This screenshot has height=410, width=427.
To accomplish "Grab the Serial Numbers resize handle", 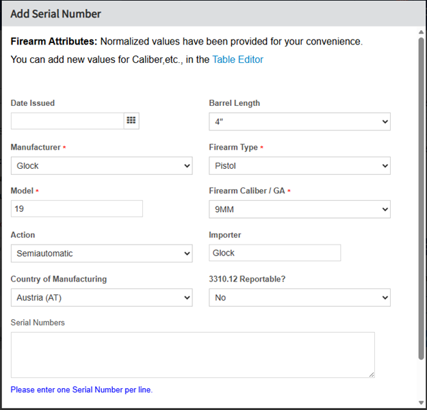I will click(x=371, y=374).
